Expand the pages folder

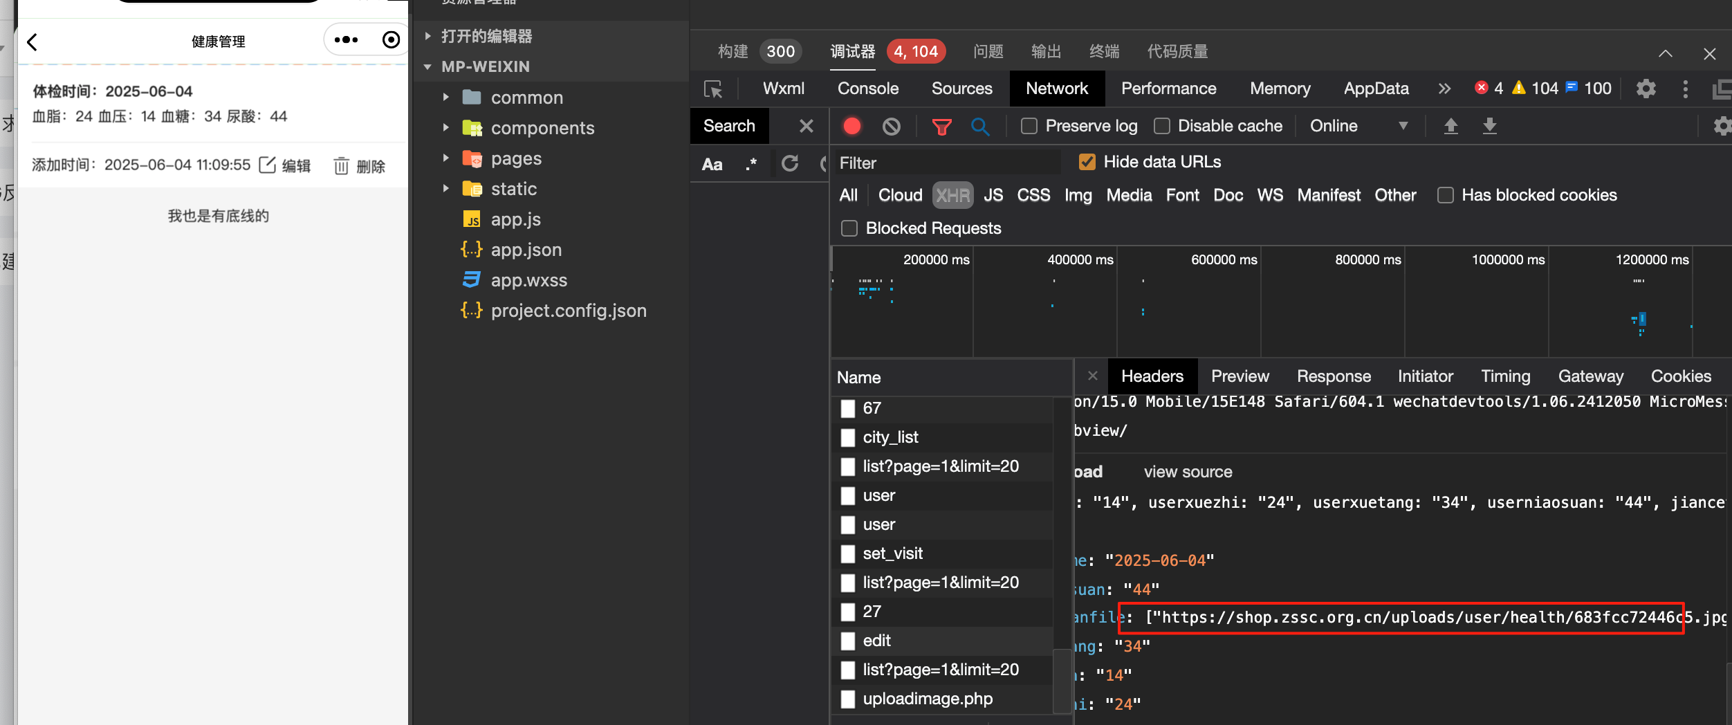446,158
